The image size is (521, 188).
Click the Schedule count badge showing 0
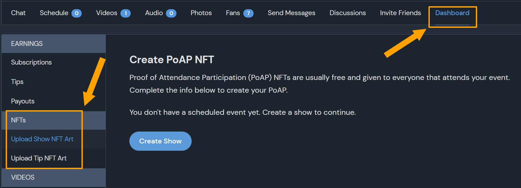click(x=77, y=13)
